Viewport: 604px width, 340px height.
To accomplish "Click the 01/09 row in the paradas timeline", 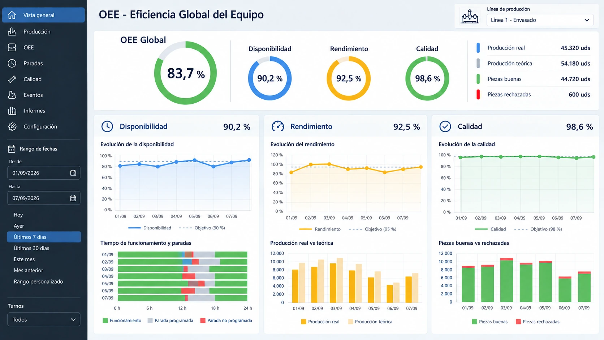I will pos(182,254).
